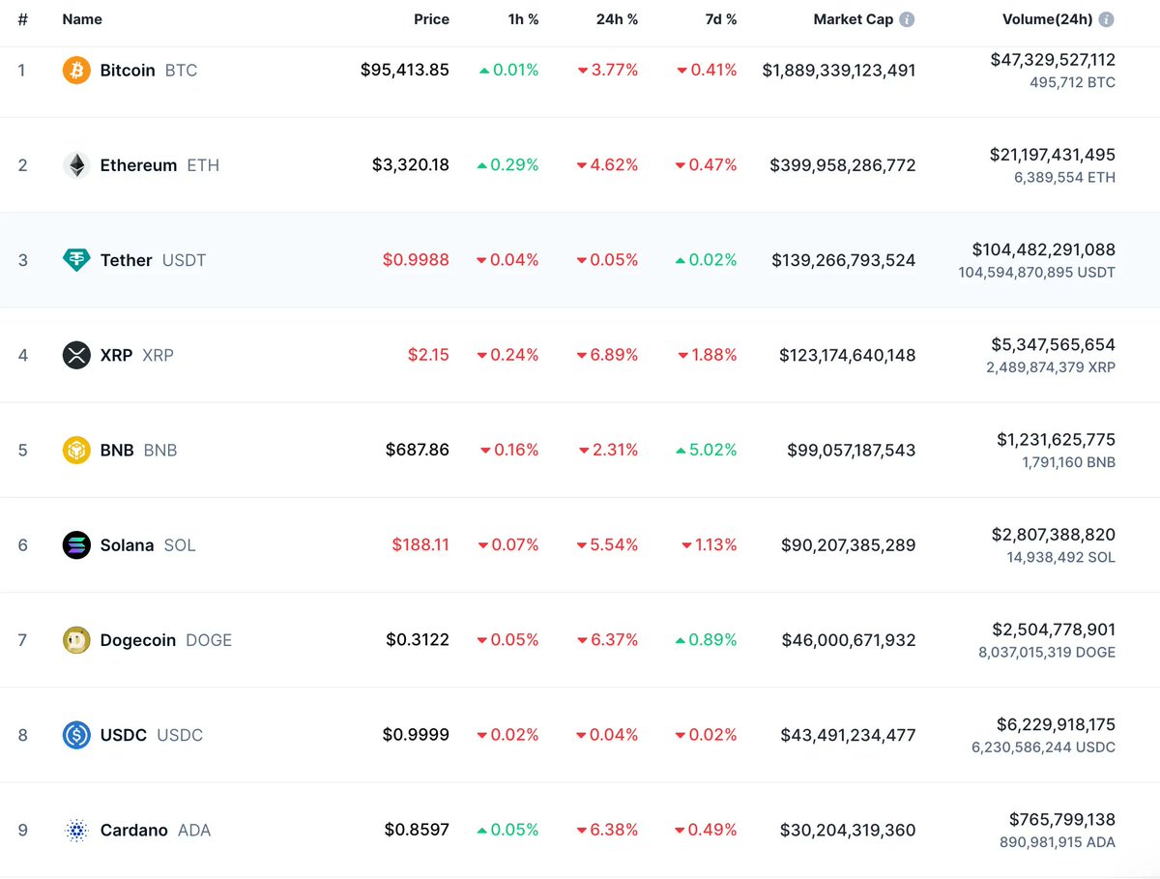Click the Dogecoin logo icon
The height and width of the screenshot is (879, 1160).
pos(76,640)
